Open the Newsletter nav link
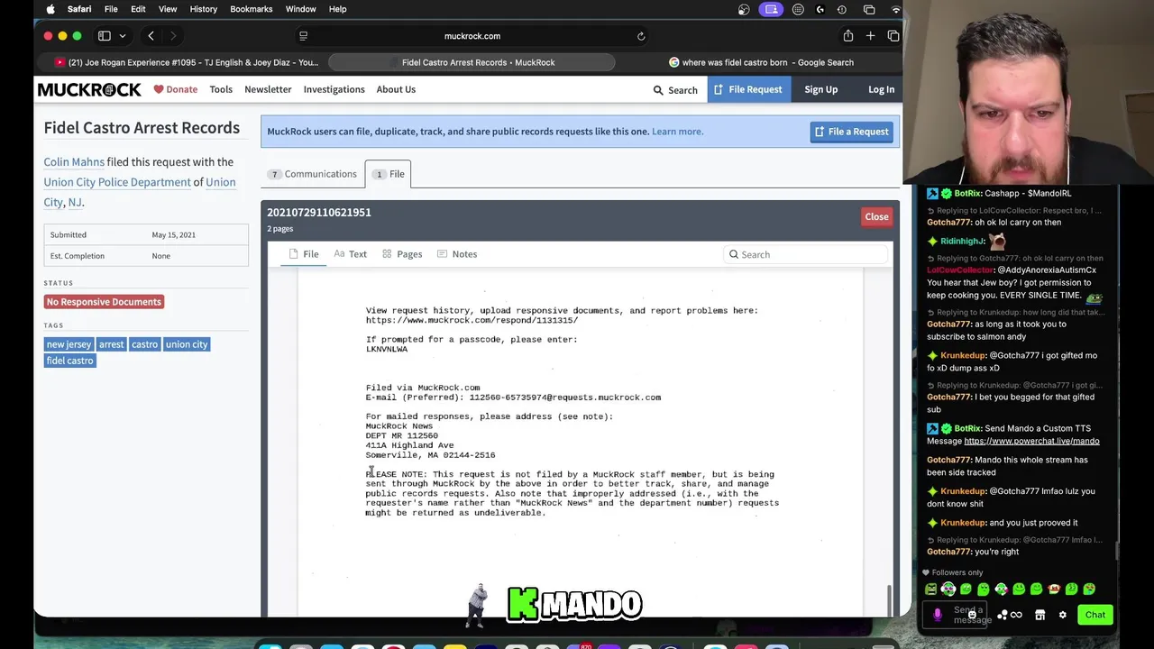 pyautogui.click(x=268, y=89)
